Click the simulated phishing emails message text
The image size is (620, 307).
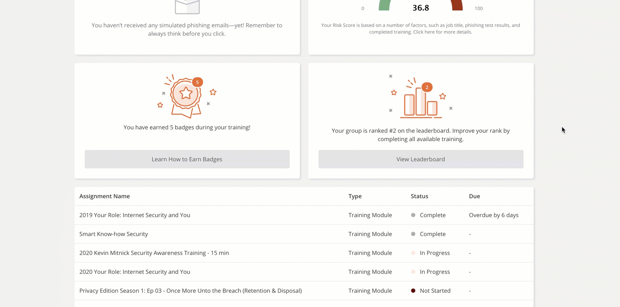pos(187,29)
